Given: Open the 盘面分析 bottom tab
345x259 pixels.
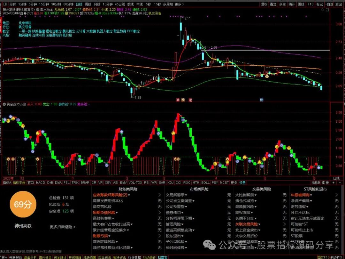Looking at the screenshot, I should point(30,257).
